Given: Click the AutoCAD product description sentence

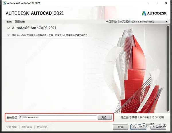Looking at the screenshot, I should 50,35.
